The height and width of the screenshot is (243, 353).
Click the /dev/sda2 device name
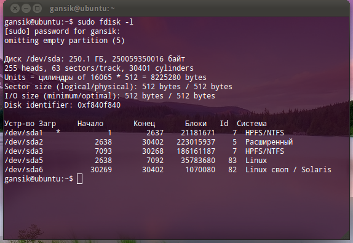pos(23,142)
